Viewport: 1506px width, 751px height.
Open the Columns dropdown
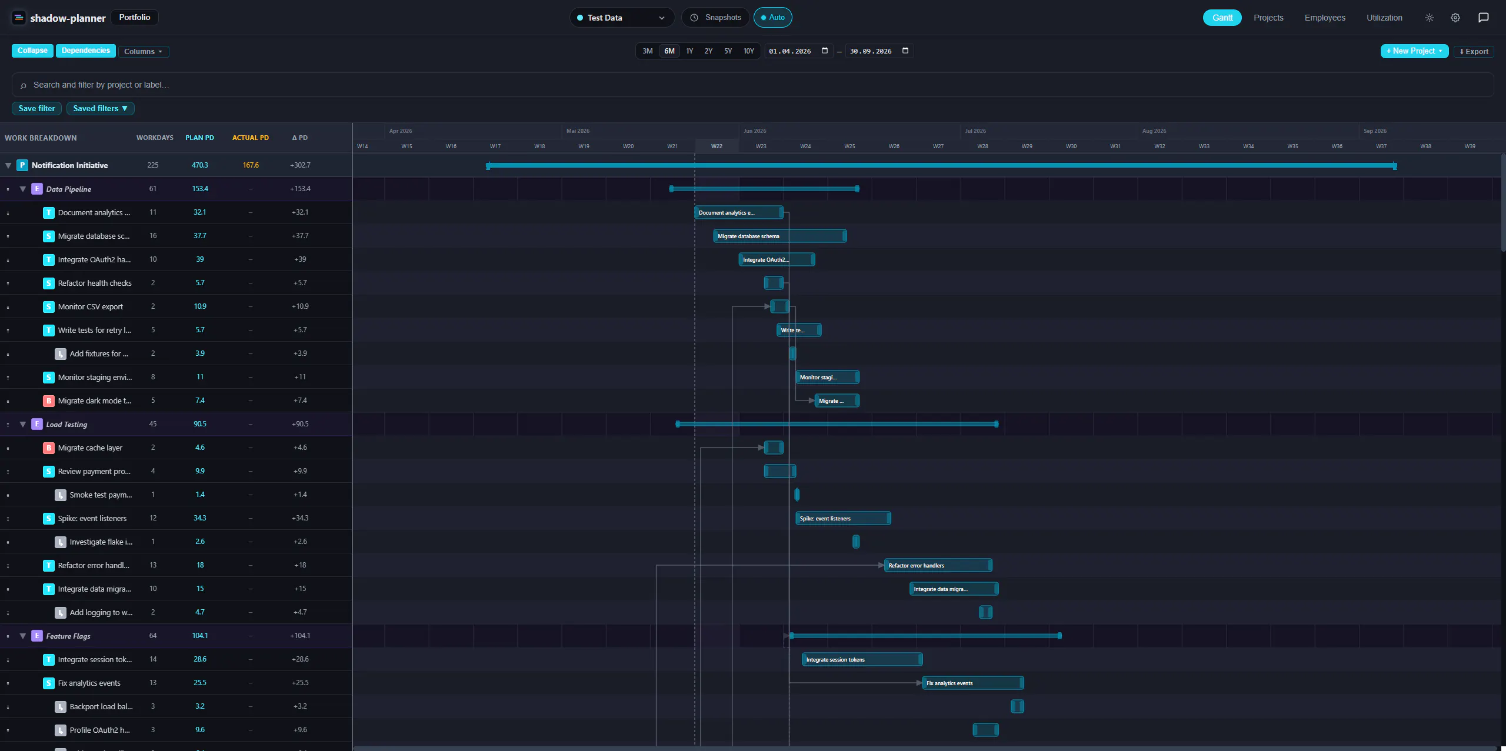(143, 51)
